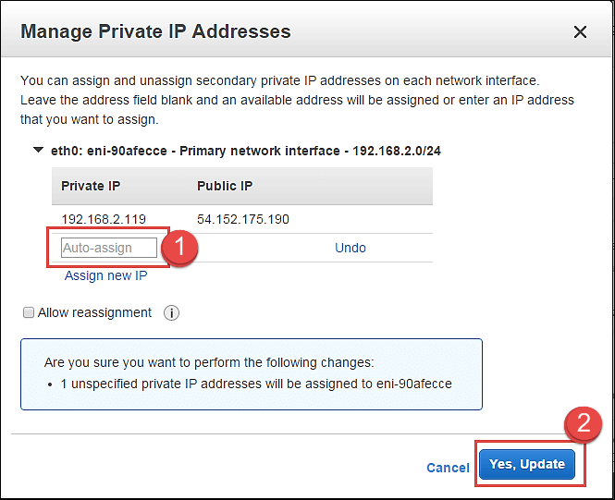Image resolution: width=615 pixels, height=500 pixels.
Task: Collapse the eth0 network interface section
Action: [38, 151]
